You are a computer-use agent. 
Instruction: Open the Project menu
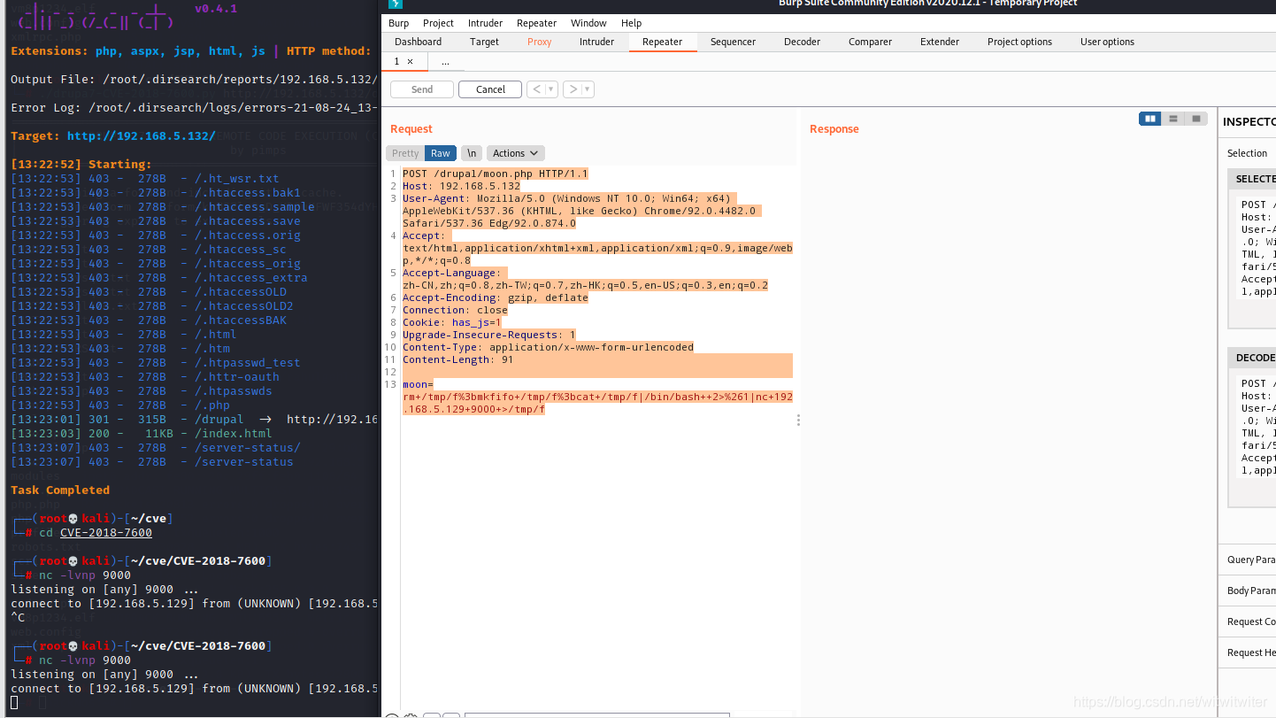pyautogui.click(x=438, y=23)
